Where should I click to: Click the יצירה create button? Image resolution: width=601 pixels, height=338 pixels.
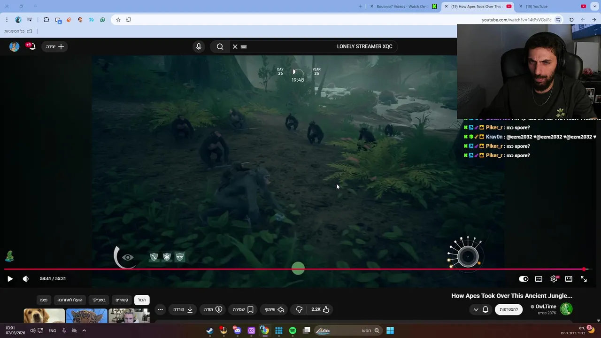pos(55,46)
